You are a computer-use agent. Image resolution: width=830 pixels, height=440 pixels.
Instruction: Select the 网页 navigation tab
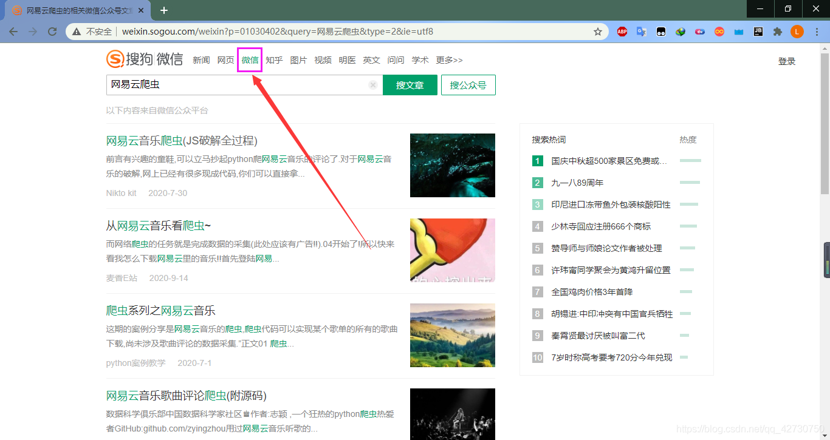(225, 60)
